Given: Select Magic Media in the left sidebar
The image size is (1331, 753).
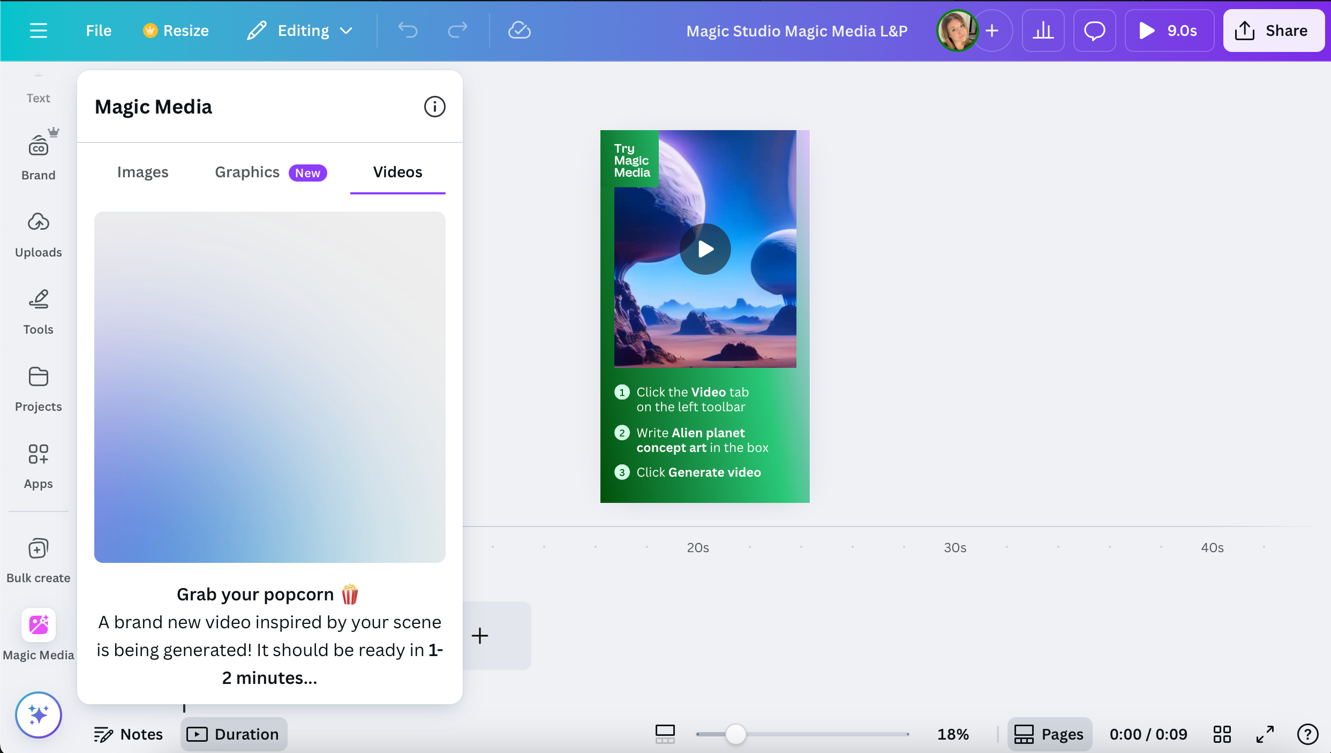Looking at the screenshot, I should click(38, 635).
